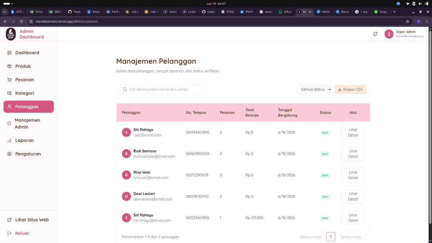Select the Produk box icon
The height and width of the screenshot is (243, 432).
pos(9,66)
